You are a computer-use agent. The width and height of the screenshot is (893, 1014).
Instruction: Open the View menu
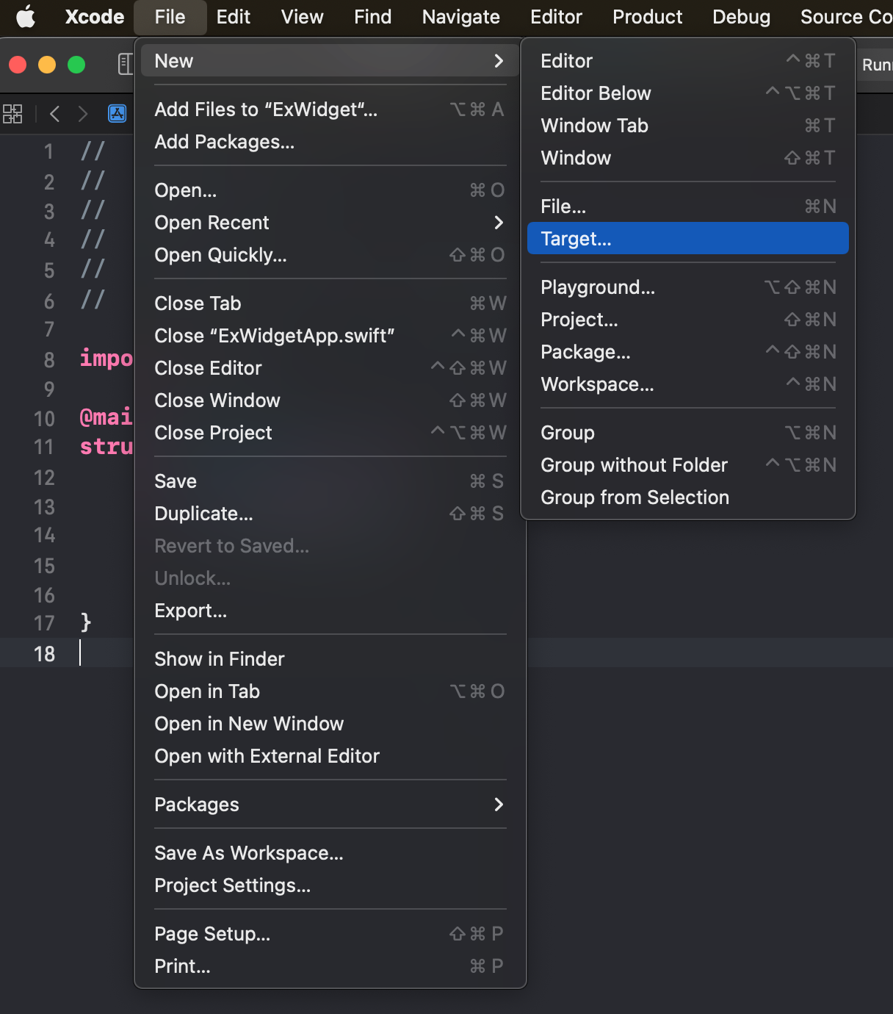pyautogui.click(x=302, y=16)
